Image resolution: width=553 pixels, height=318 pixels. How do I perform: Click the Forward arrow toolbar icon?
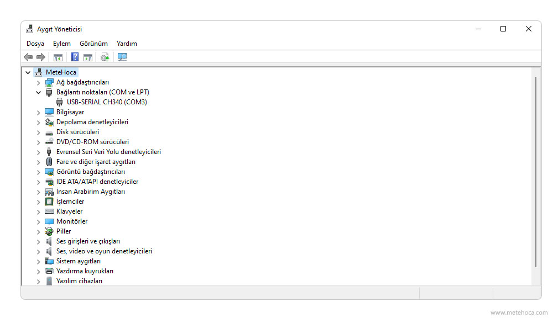[41, 57]
